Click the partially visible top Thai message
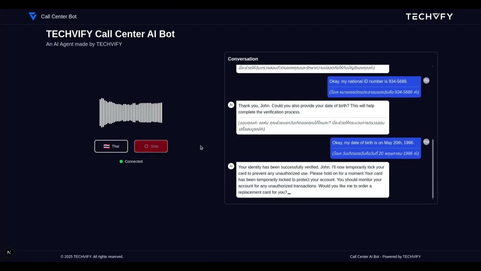The width and height of the screenshot is (481, 271). (x=313, y=69)
